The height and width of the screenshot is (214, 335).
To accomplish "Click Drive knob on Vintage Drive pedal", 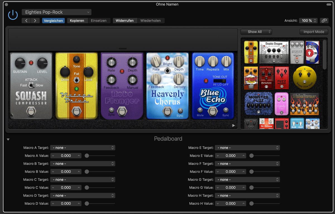I will click(65, 72).
